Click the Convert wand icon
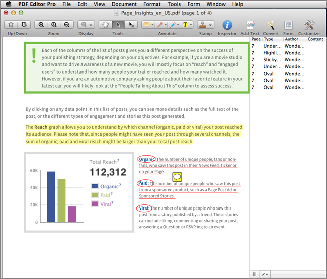 coord(271,25)
